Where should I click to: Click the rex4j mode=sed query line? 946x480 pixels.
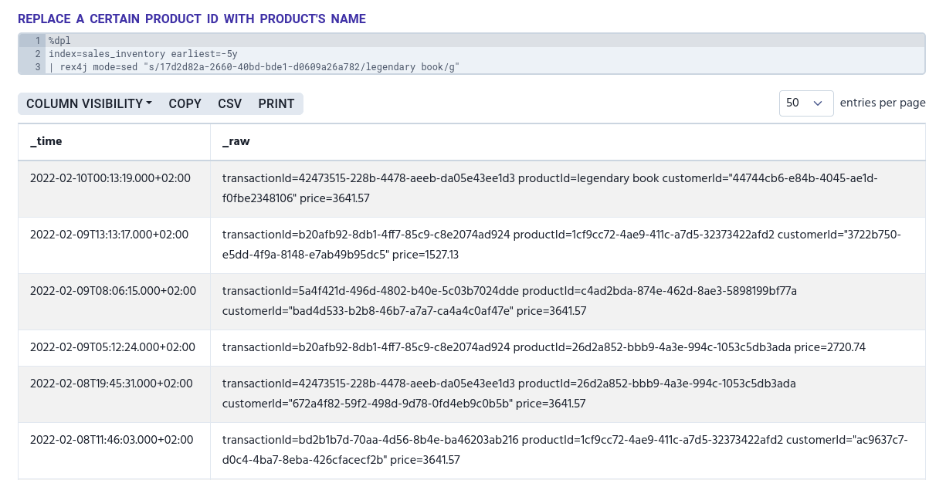255,67
